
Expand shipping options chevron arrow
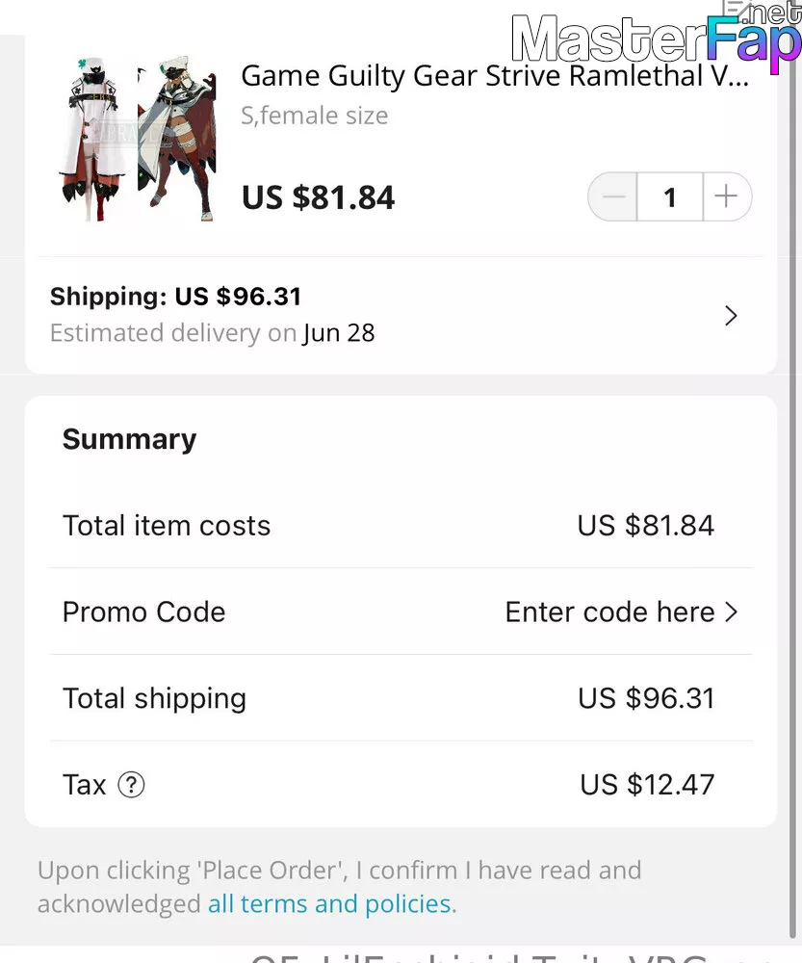coord(730,316)
